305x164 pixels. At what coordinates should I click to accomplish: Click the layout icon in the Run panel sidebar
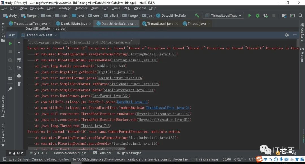(10, 78)
